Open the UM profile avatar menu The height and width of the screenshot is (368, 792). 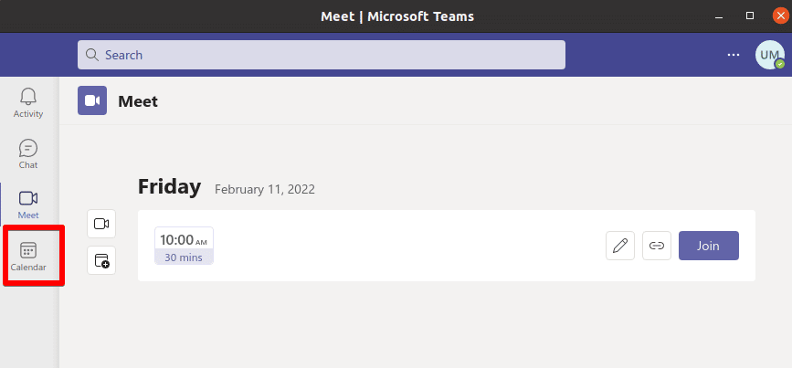(769, 55)
